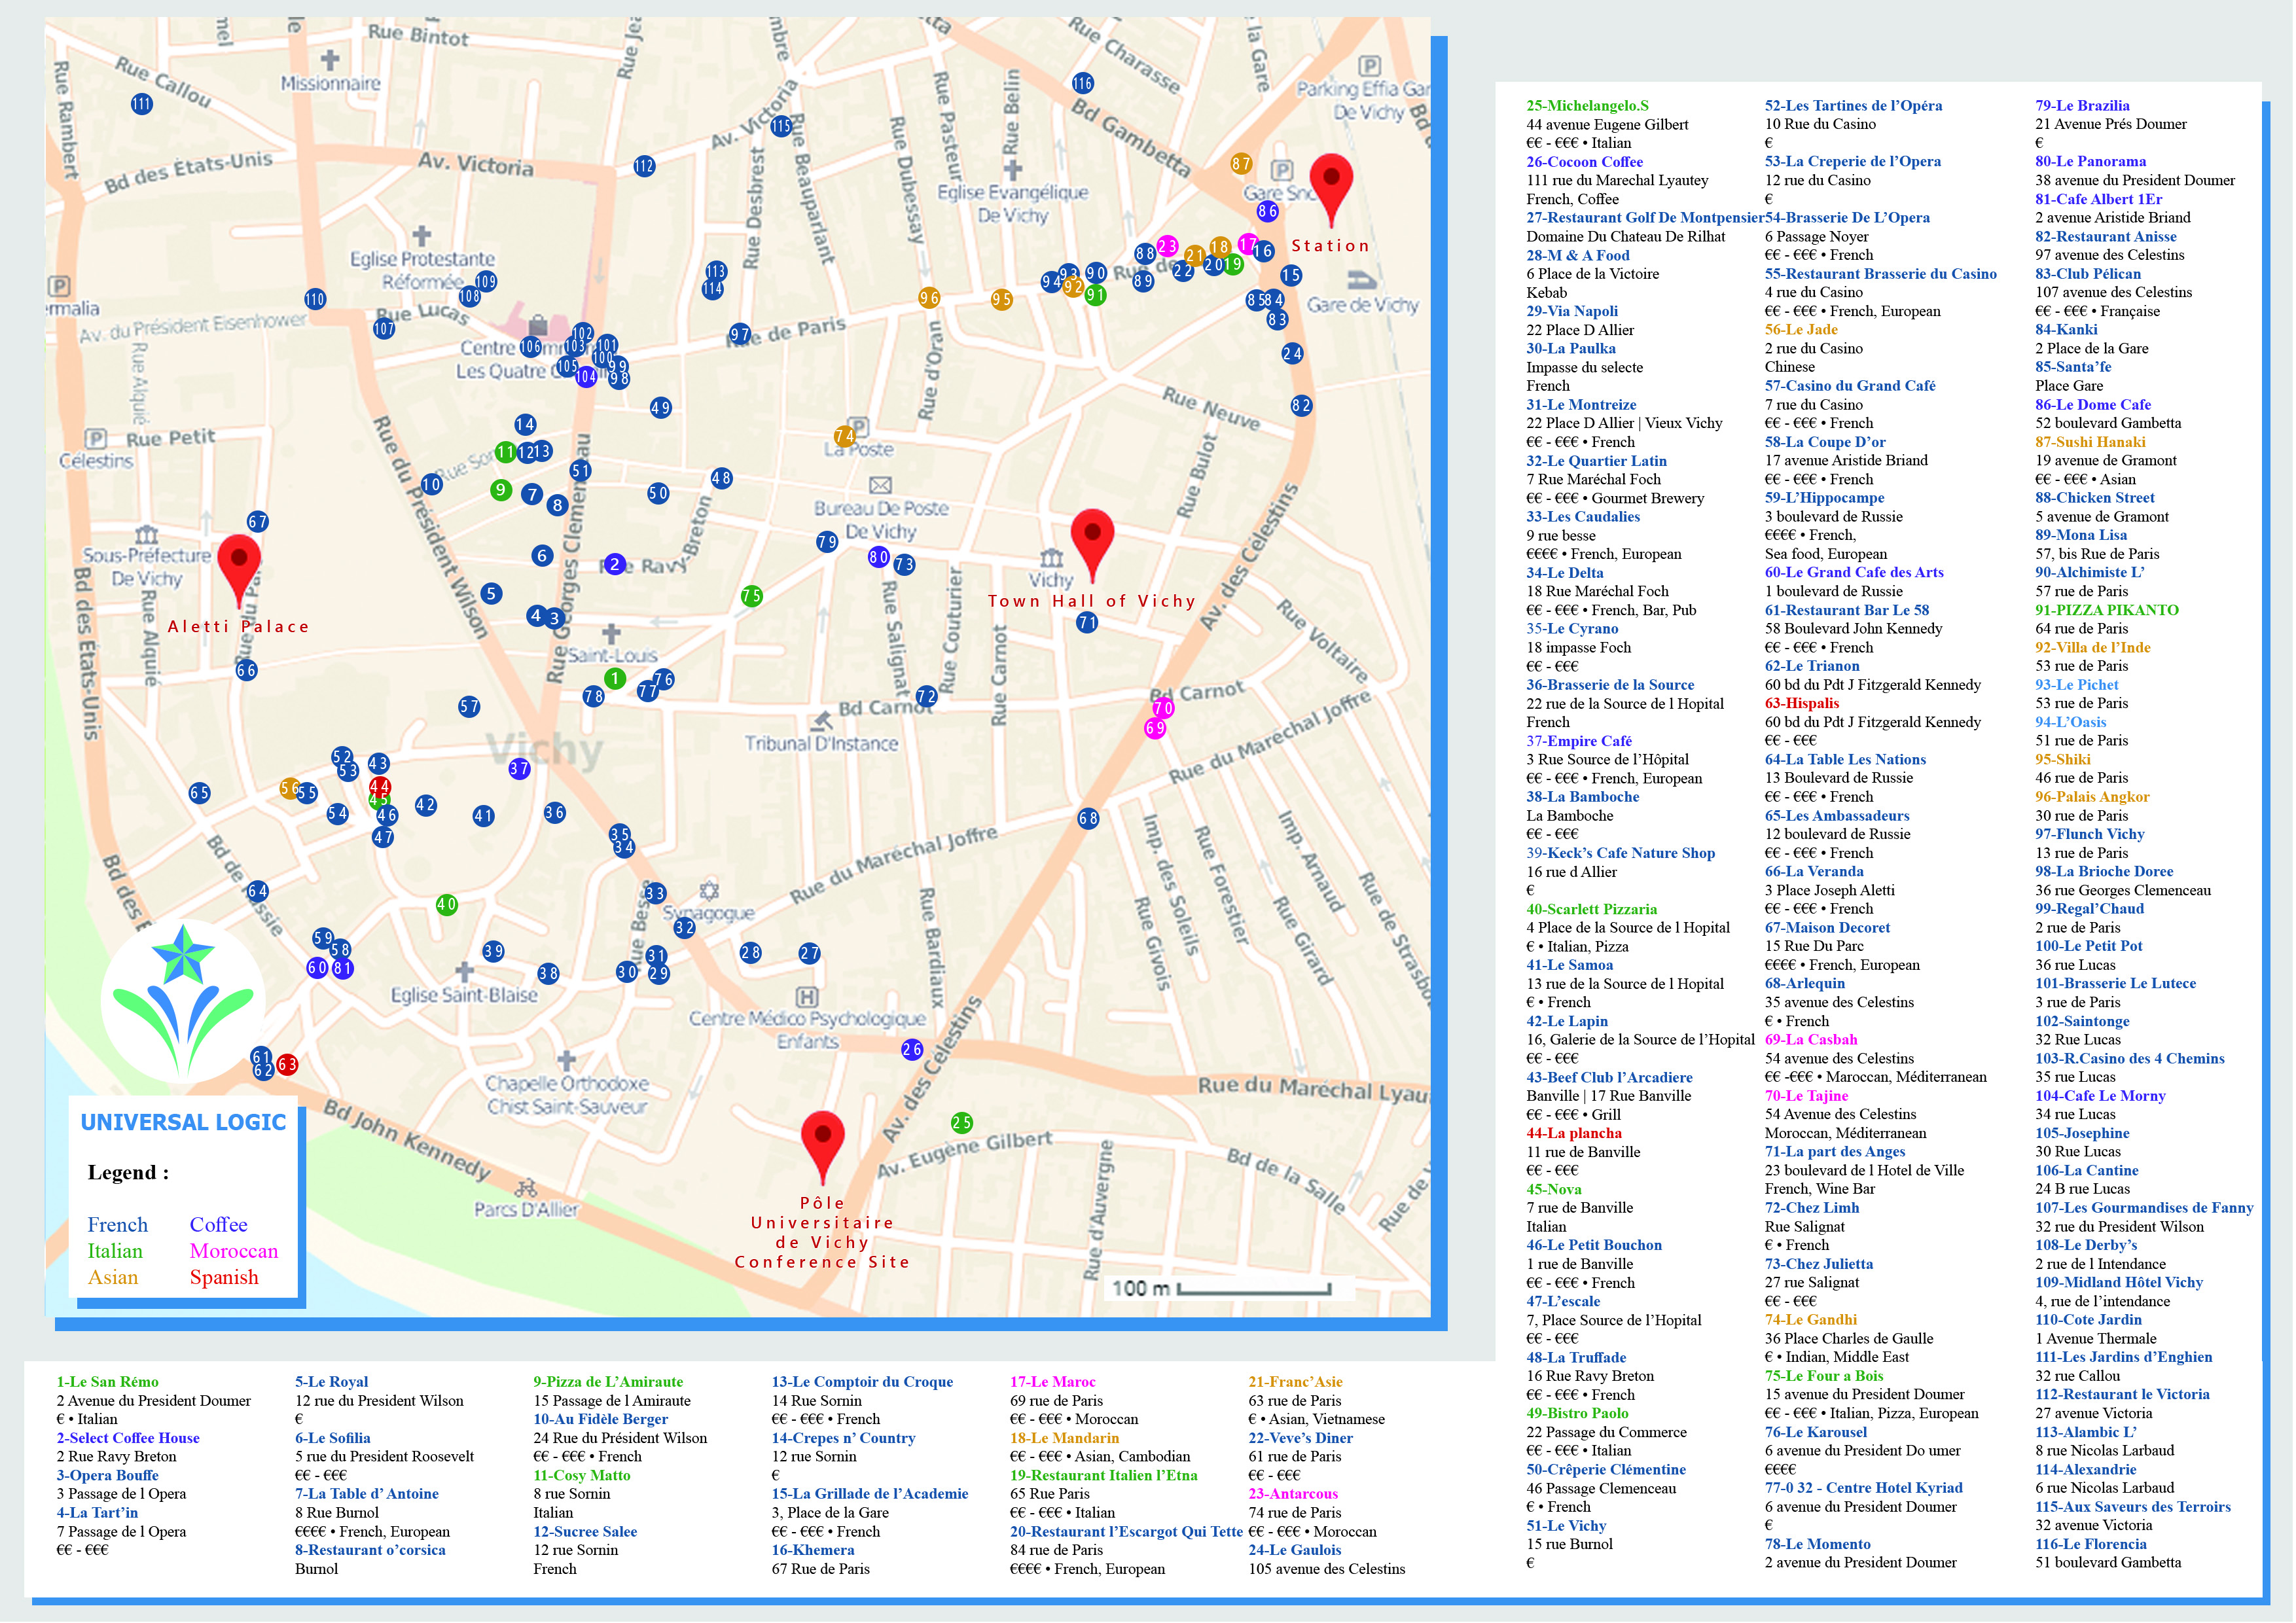The width and height of the screenshot is (2296, 1623).
Task: Click blue map marker number 71
Action: click(x=1087, y=622)
